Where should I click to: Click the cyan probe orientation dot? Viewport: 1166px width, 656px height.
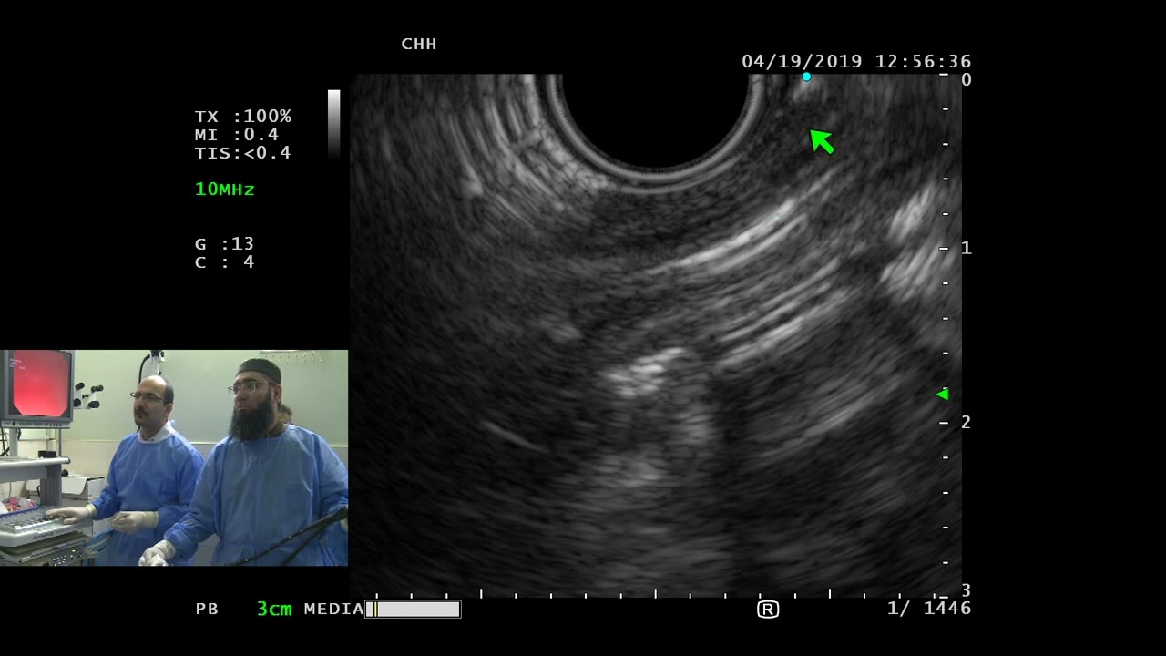pos(806,77)
